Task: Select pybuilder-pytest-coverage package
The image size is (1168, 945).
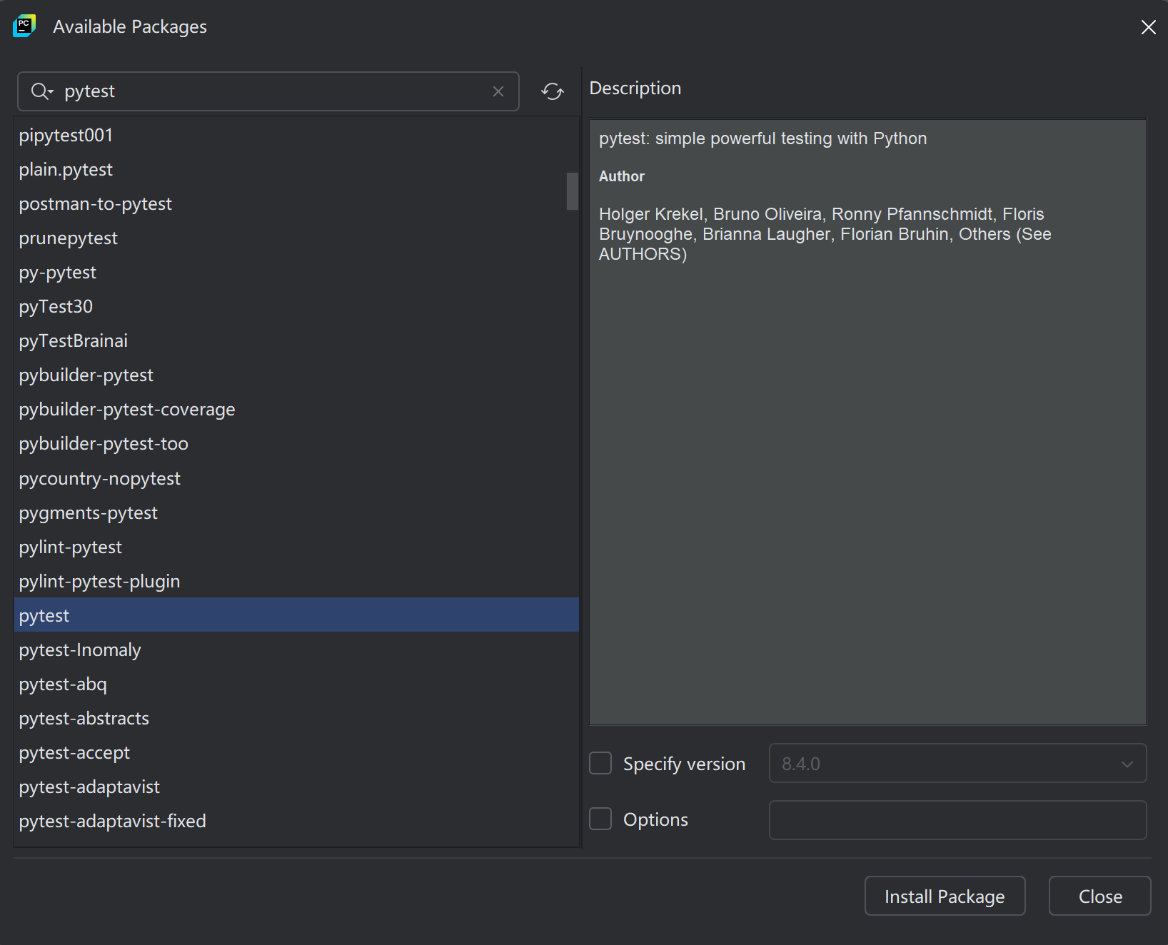Action: coord(296,409)
